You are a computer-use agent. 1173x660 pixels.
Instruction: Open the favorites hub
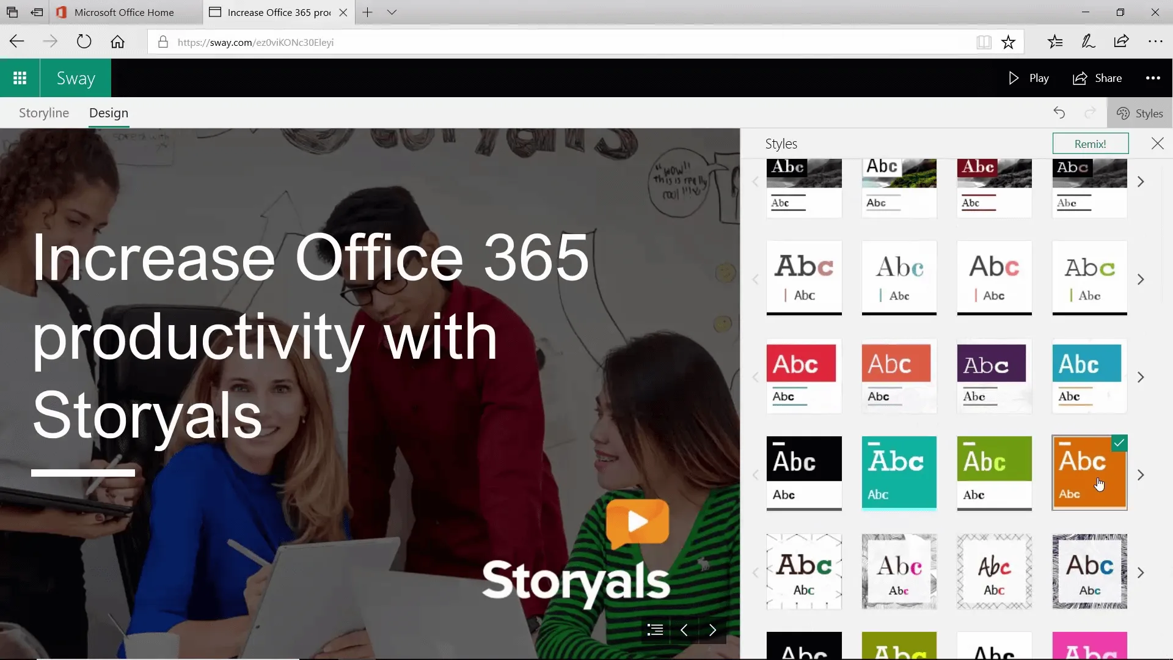tap(1055, 42)
